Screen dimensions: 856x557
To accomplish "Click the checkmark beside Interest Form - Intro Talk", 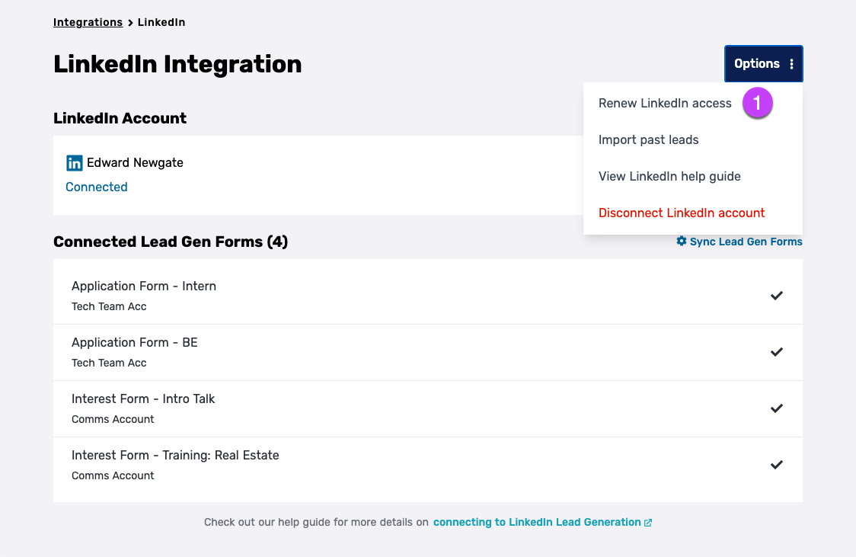I will [x=777, y=408].
